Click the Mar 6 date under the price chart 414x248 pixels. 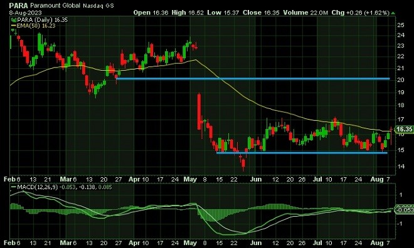coord(68,180)
